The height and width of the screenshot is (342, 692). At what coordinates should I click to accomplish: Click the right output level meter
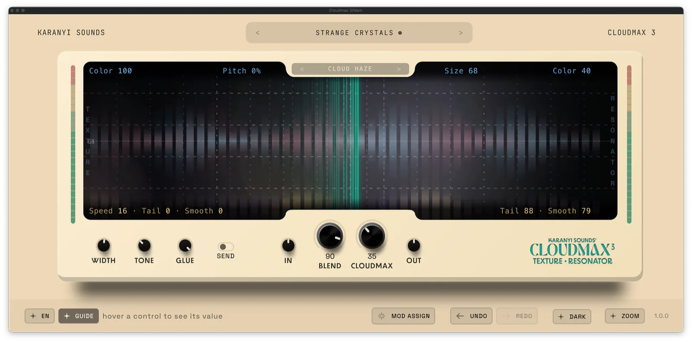pyautogui.click(x=629, y=144)
